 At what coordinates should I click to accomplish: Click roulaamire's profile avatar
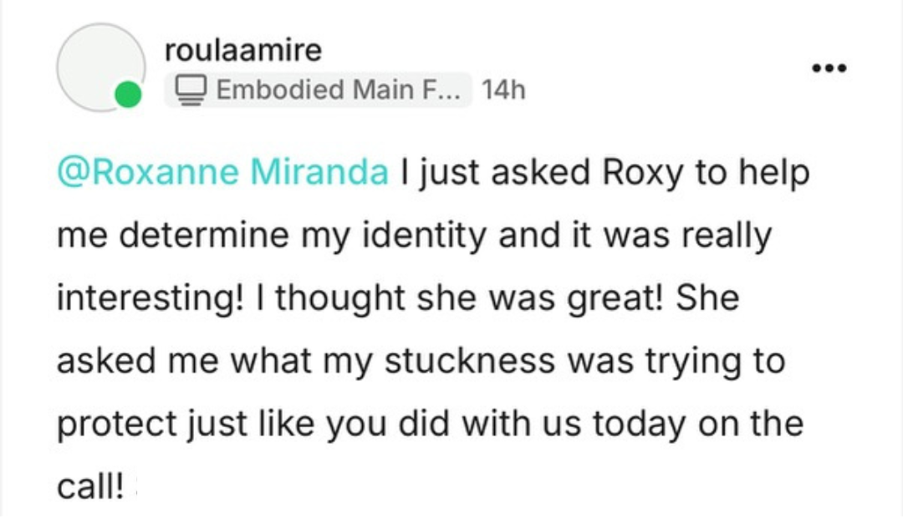click(99, 67)
